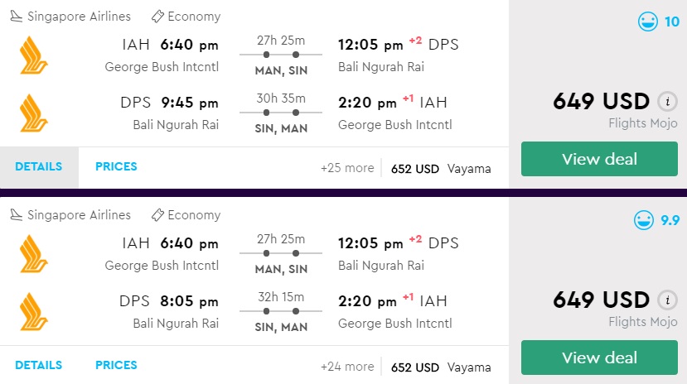Click the MAN, SIN stopover line of first outbound
Image resolution: width=687 pixels, height=384 pixels.
281,55
